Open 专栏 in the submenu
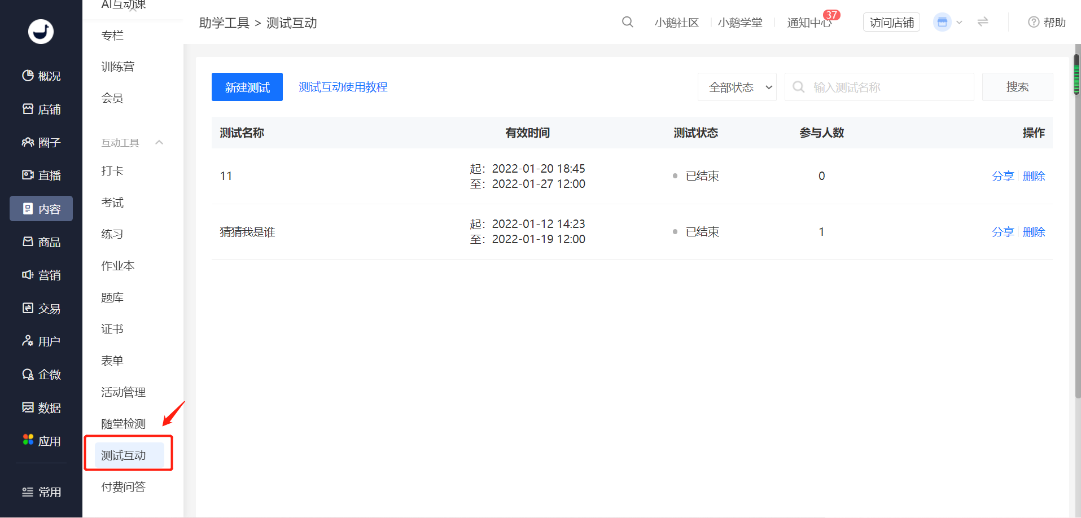The width and height of the screenshot is (1081, 518). click(112, 36)
